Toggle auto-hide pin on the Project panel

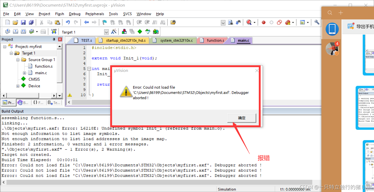tap(54, 39)
